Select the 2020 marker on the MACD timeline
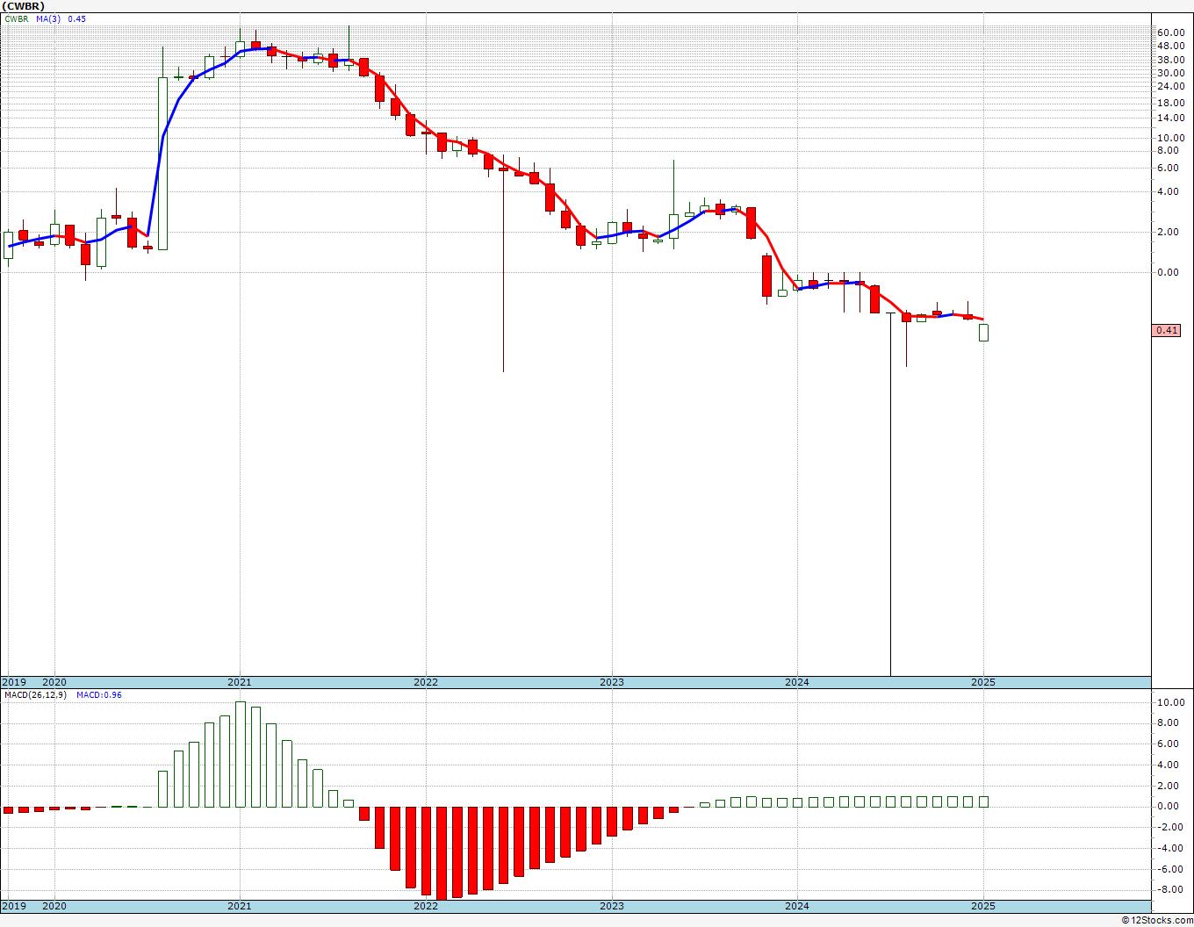Viewport: 1194px width, 927px height. 54,906
